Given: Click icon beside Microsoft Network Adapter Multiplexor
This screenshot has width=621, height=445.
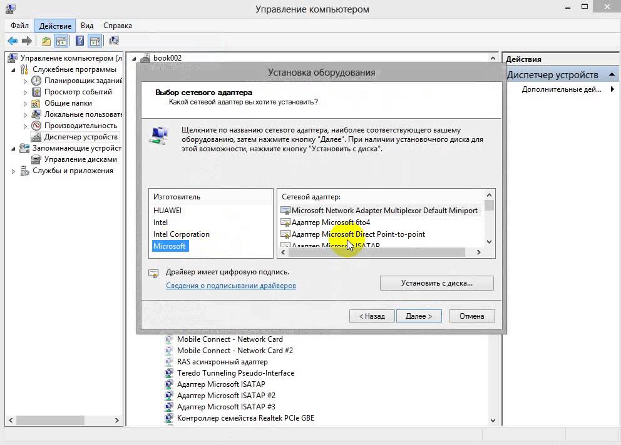Looking at the screenshot, I should tap(285, 211).
